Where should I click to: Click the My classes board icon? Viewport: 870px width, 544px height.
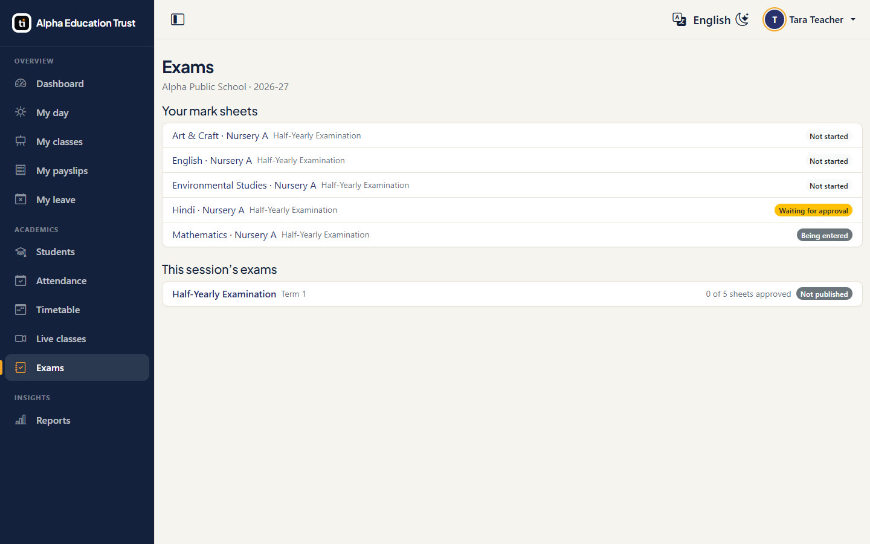pyautogui.click(x=21, y=141)
